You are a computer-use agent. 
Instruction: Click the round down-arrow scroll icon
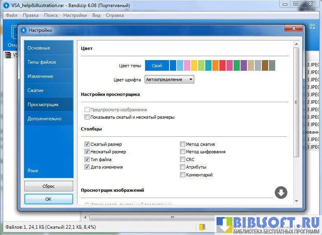(281, 192)
